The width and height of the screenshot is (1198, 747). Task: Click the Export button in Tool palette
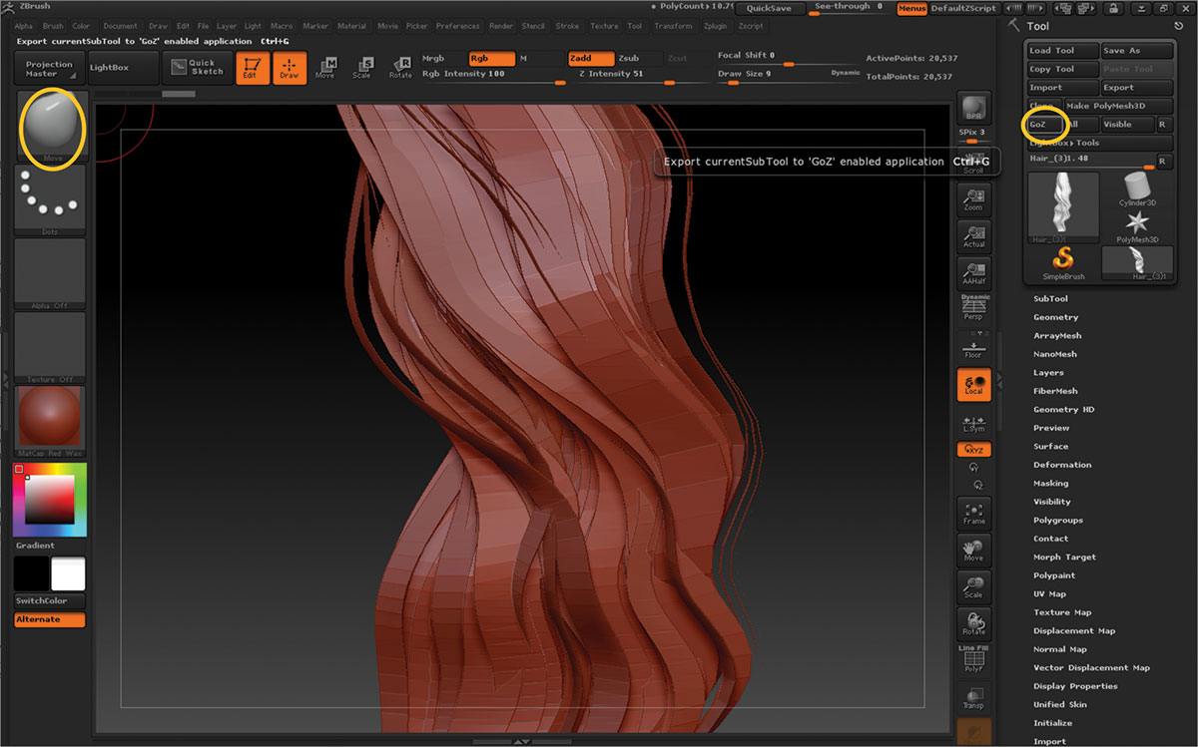click(1136, 88)
